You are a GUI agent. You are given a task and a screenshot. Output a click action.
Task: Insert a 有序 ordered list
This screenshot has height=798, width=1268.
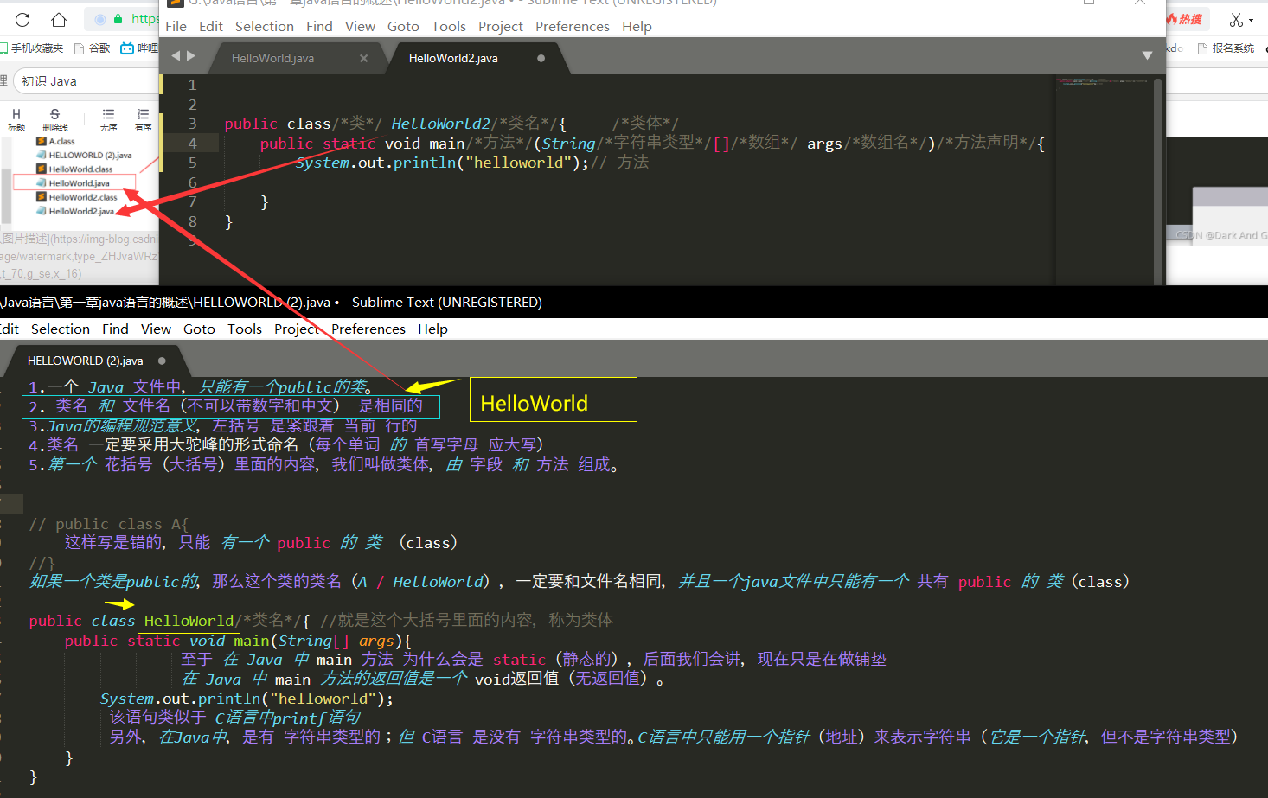(143, 120)
